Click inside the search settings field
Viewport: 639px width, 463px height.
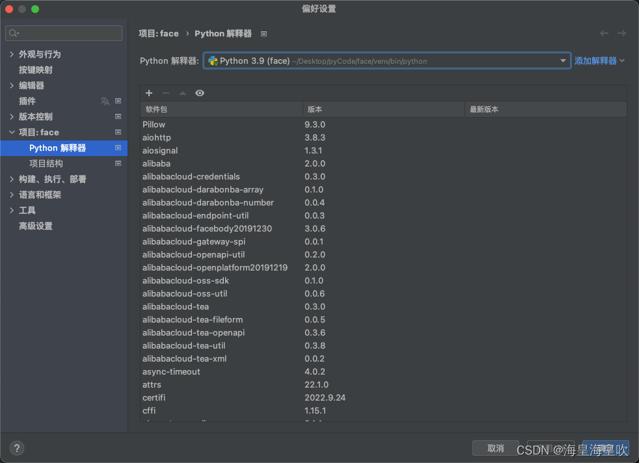[63, 33]
